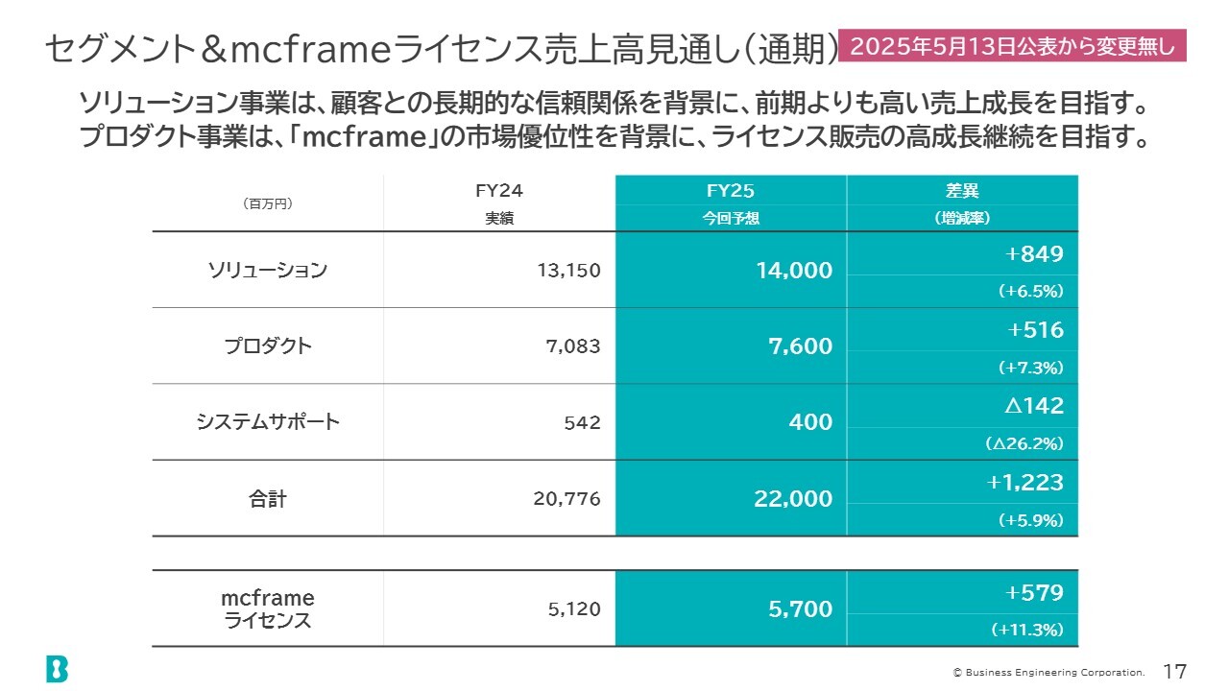Select the システムサポート row label

[x=268, y=422]
